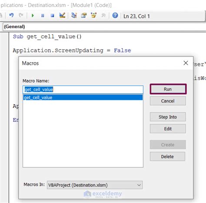The image size is (206, 203).
Task: Expand the Macros In dropdown
Action: click(95, 185)
